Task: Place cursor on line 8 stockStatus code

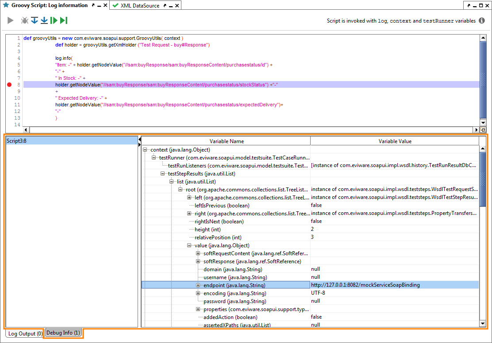Action: [167, 85]
